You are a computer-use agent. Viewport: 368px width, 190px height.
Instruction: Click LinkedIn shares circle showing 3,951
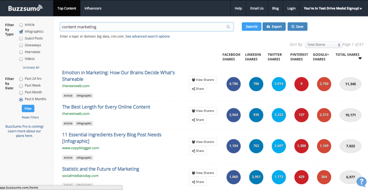pos(256,177)
